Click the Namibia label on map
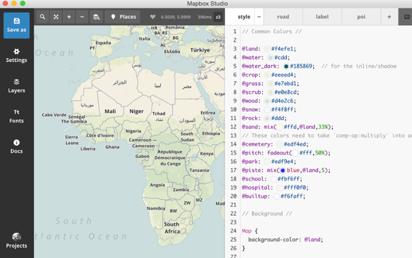 coord(156,209)
